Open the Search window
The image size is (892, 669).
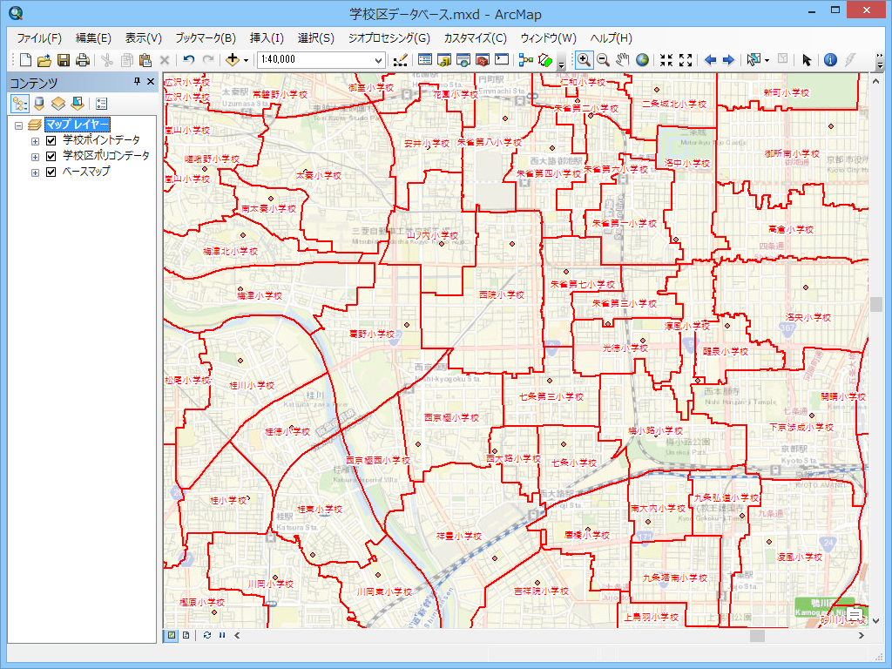463,60
